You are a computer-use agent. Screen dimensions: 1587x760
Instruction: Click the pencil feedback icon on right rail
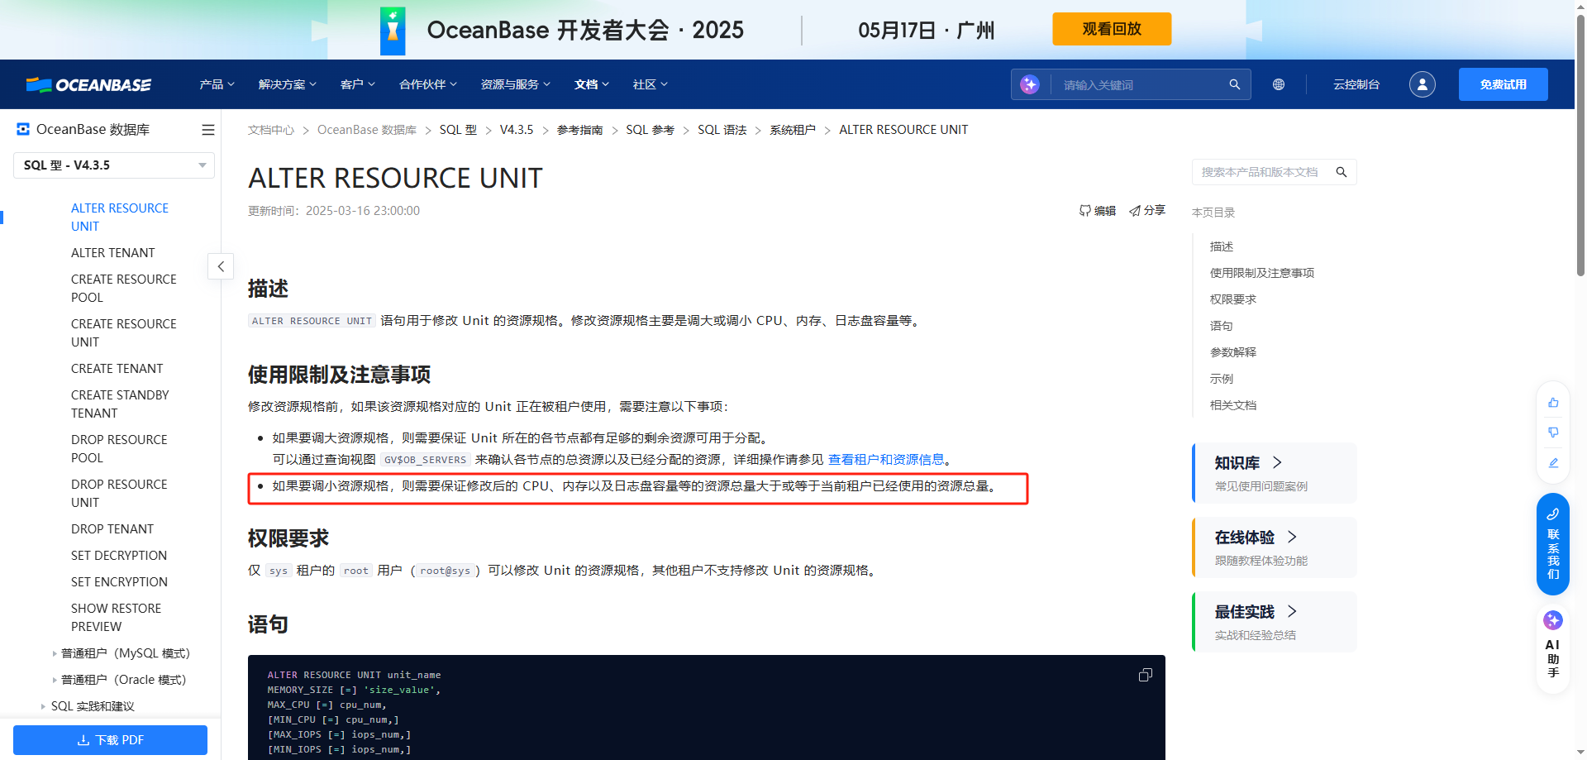(x=1553, y=463)
